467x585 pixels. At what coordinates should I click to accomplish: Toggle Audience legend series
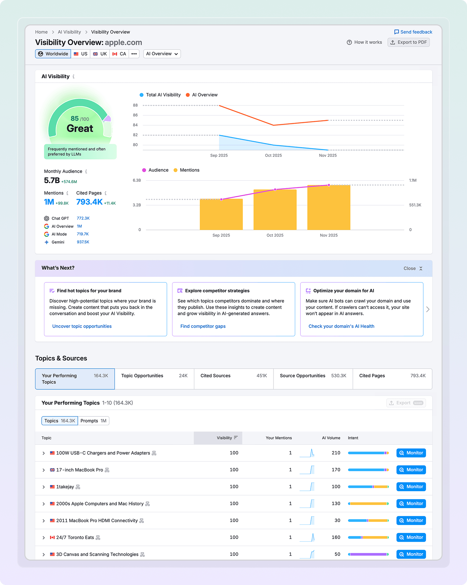[x=155, y=170]
